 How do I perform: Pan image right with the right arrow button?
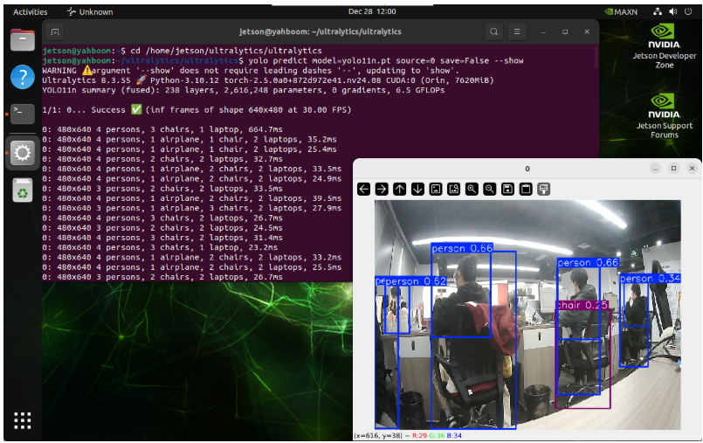click(x=382, y=189)
